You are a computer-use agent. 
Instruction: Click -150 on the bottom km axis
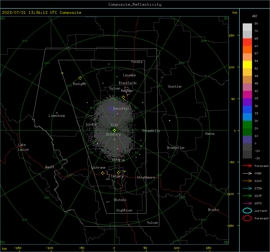18,248
